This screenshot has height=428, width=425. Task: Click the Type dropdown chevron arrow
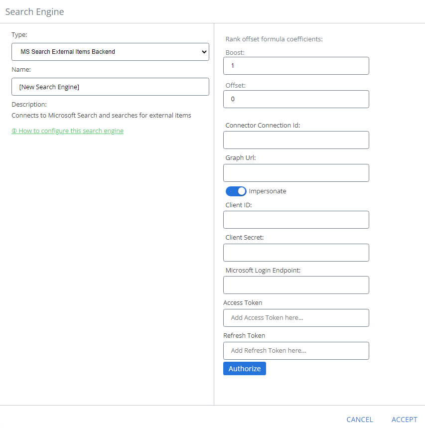coord(204,52)
